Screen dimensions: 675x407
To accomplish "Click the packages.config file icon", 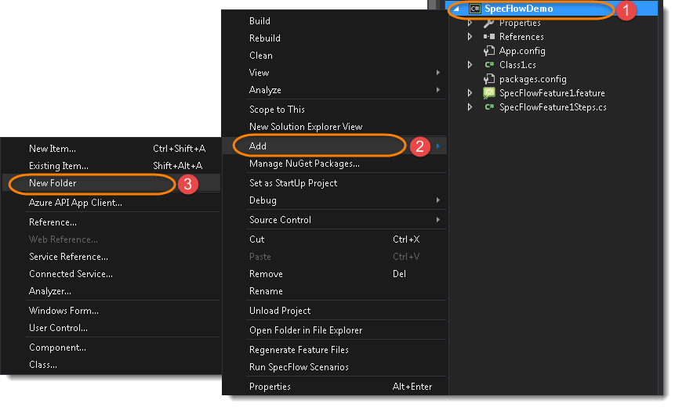I will 488,79.
